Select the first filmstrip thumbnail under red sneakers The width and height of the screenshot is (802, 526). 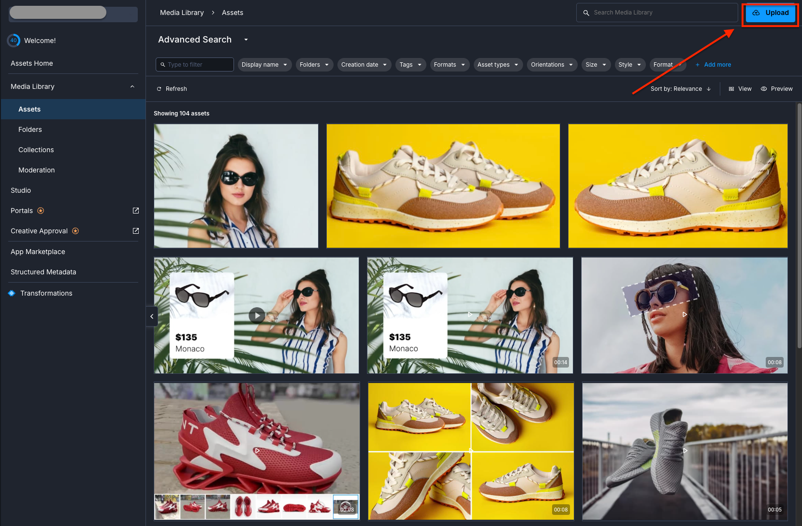point(166,507)
